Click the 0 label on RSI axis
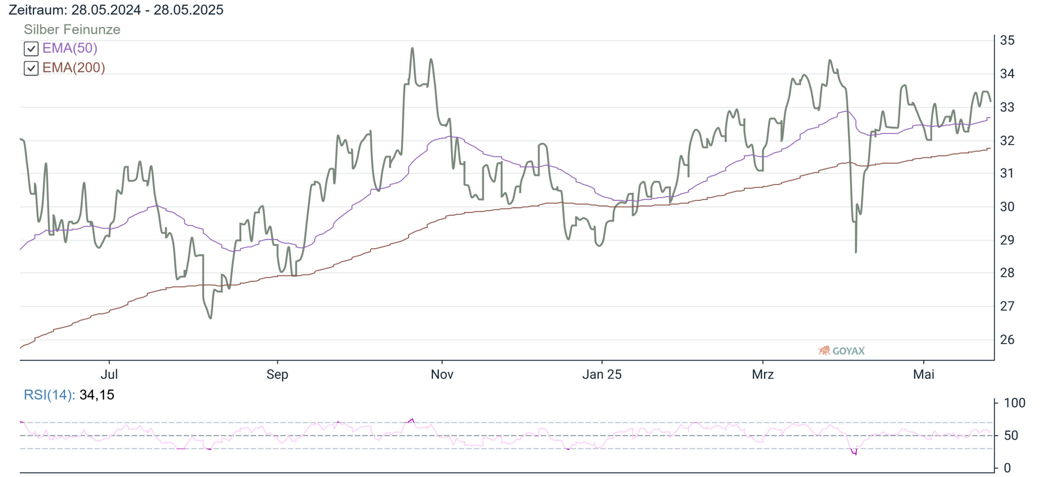1060x477 pixels. pos(1007,468)
